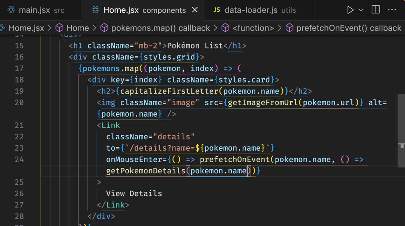Screen dimensions: 405x226
Task: Expand the pokemons.map() callback breadcrumb text
Action: [x=160, y=28]
